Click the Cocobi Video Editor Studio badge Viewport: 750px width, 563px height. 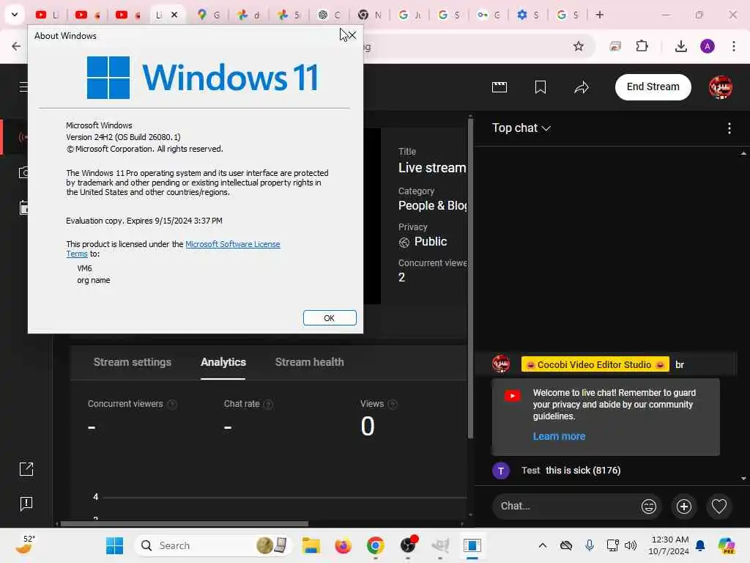(x=595, y=365)
